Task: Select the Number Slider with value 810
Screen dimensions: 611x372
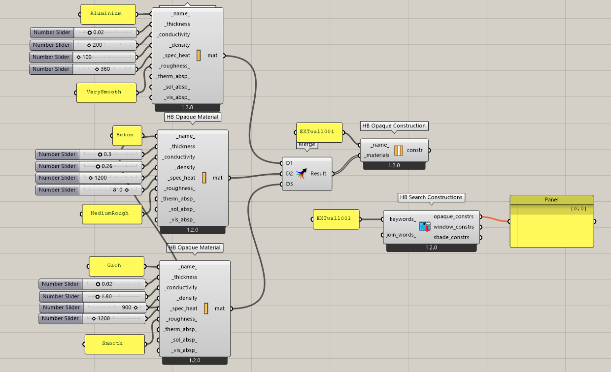Action: click(x=89, y=190)
